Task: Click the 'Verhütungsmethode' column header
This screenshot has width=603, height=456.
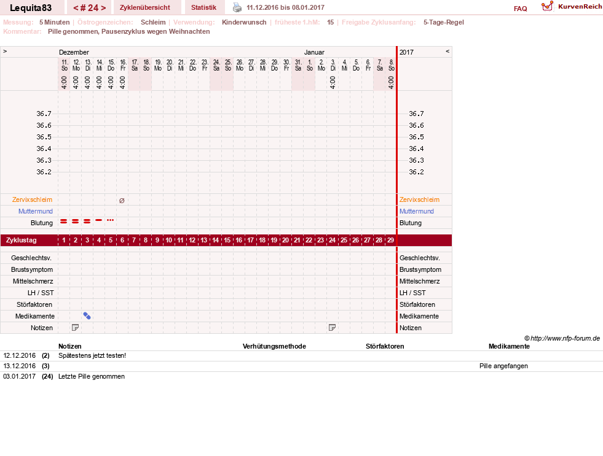Action: point(274,346)
